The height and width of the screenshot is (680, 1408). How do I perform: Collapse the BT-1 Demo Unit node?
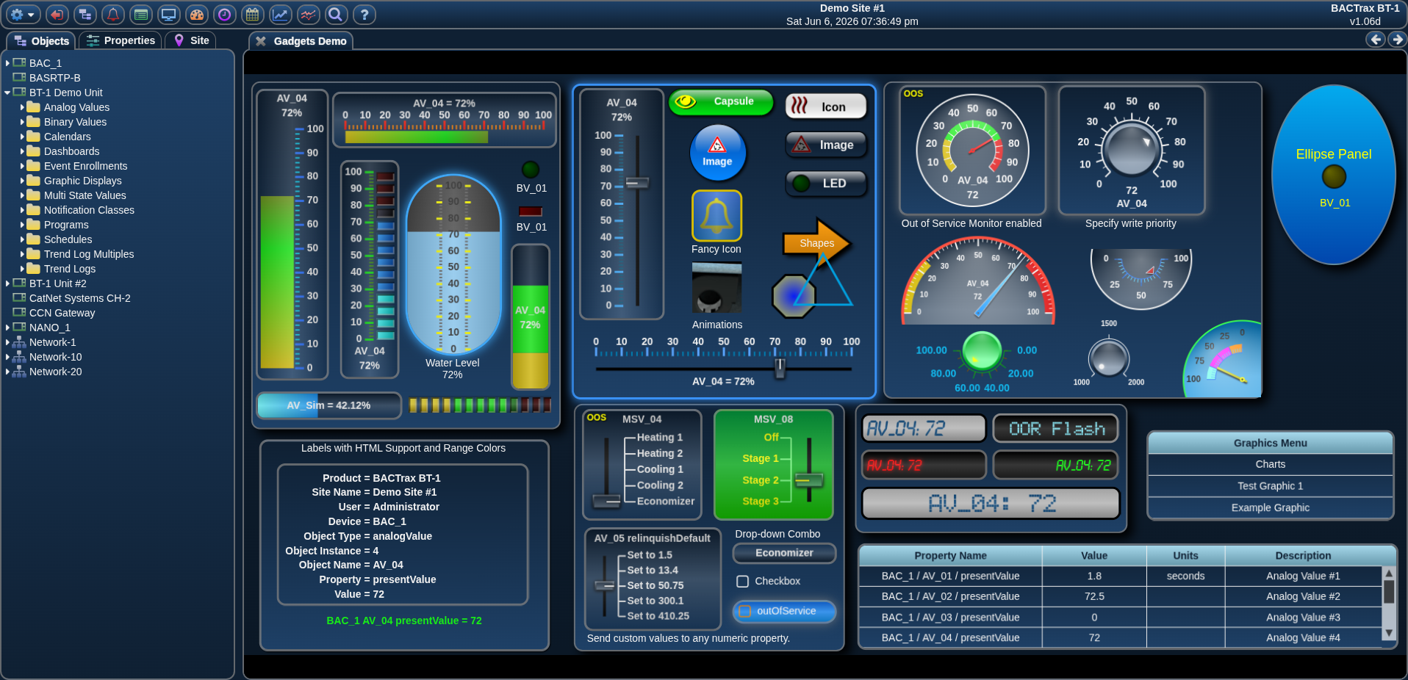tap(7, 93)
